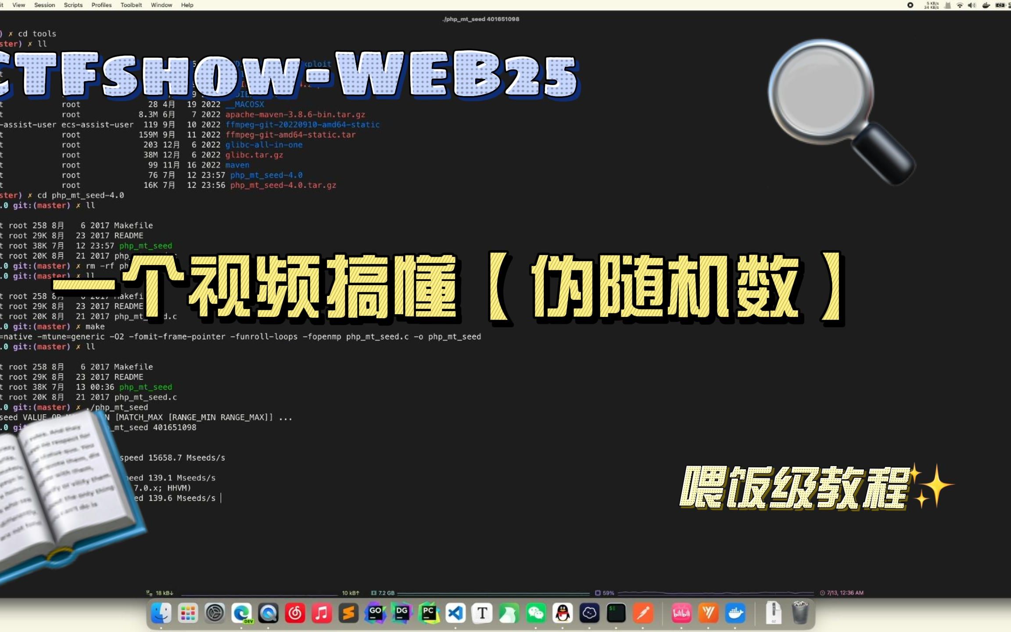
Task: Click the 7/13 clock in iTerm status bar
Action: (844, 593)
